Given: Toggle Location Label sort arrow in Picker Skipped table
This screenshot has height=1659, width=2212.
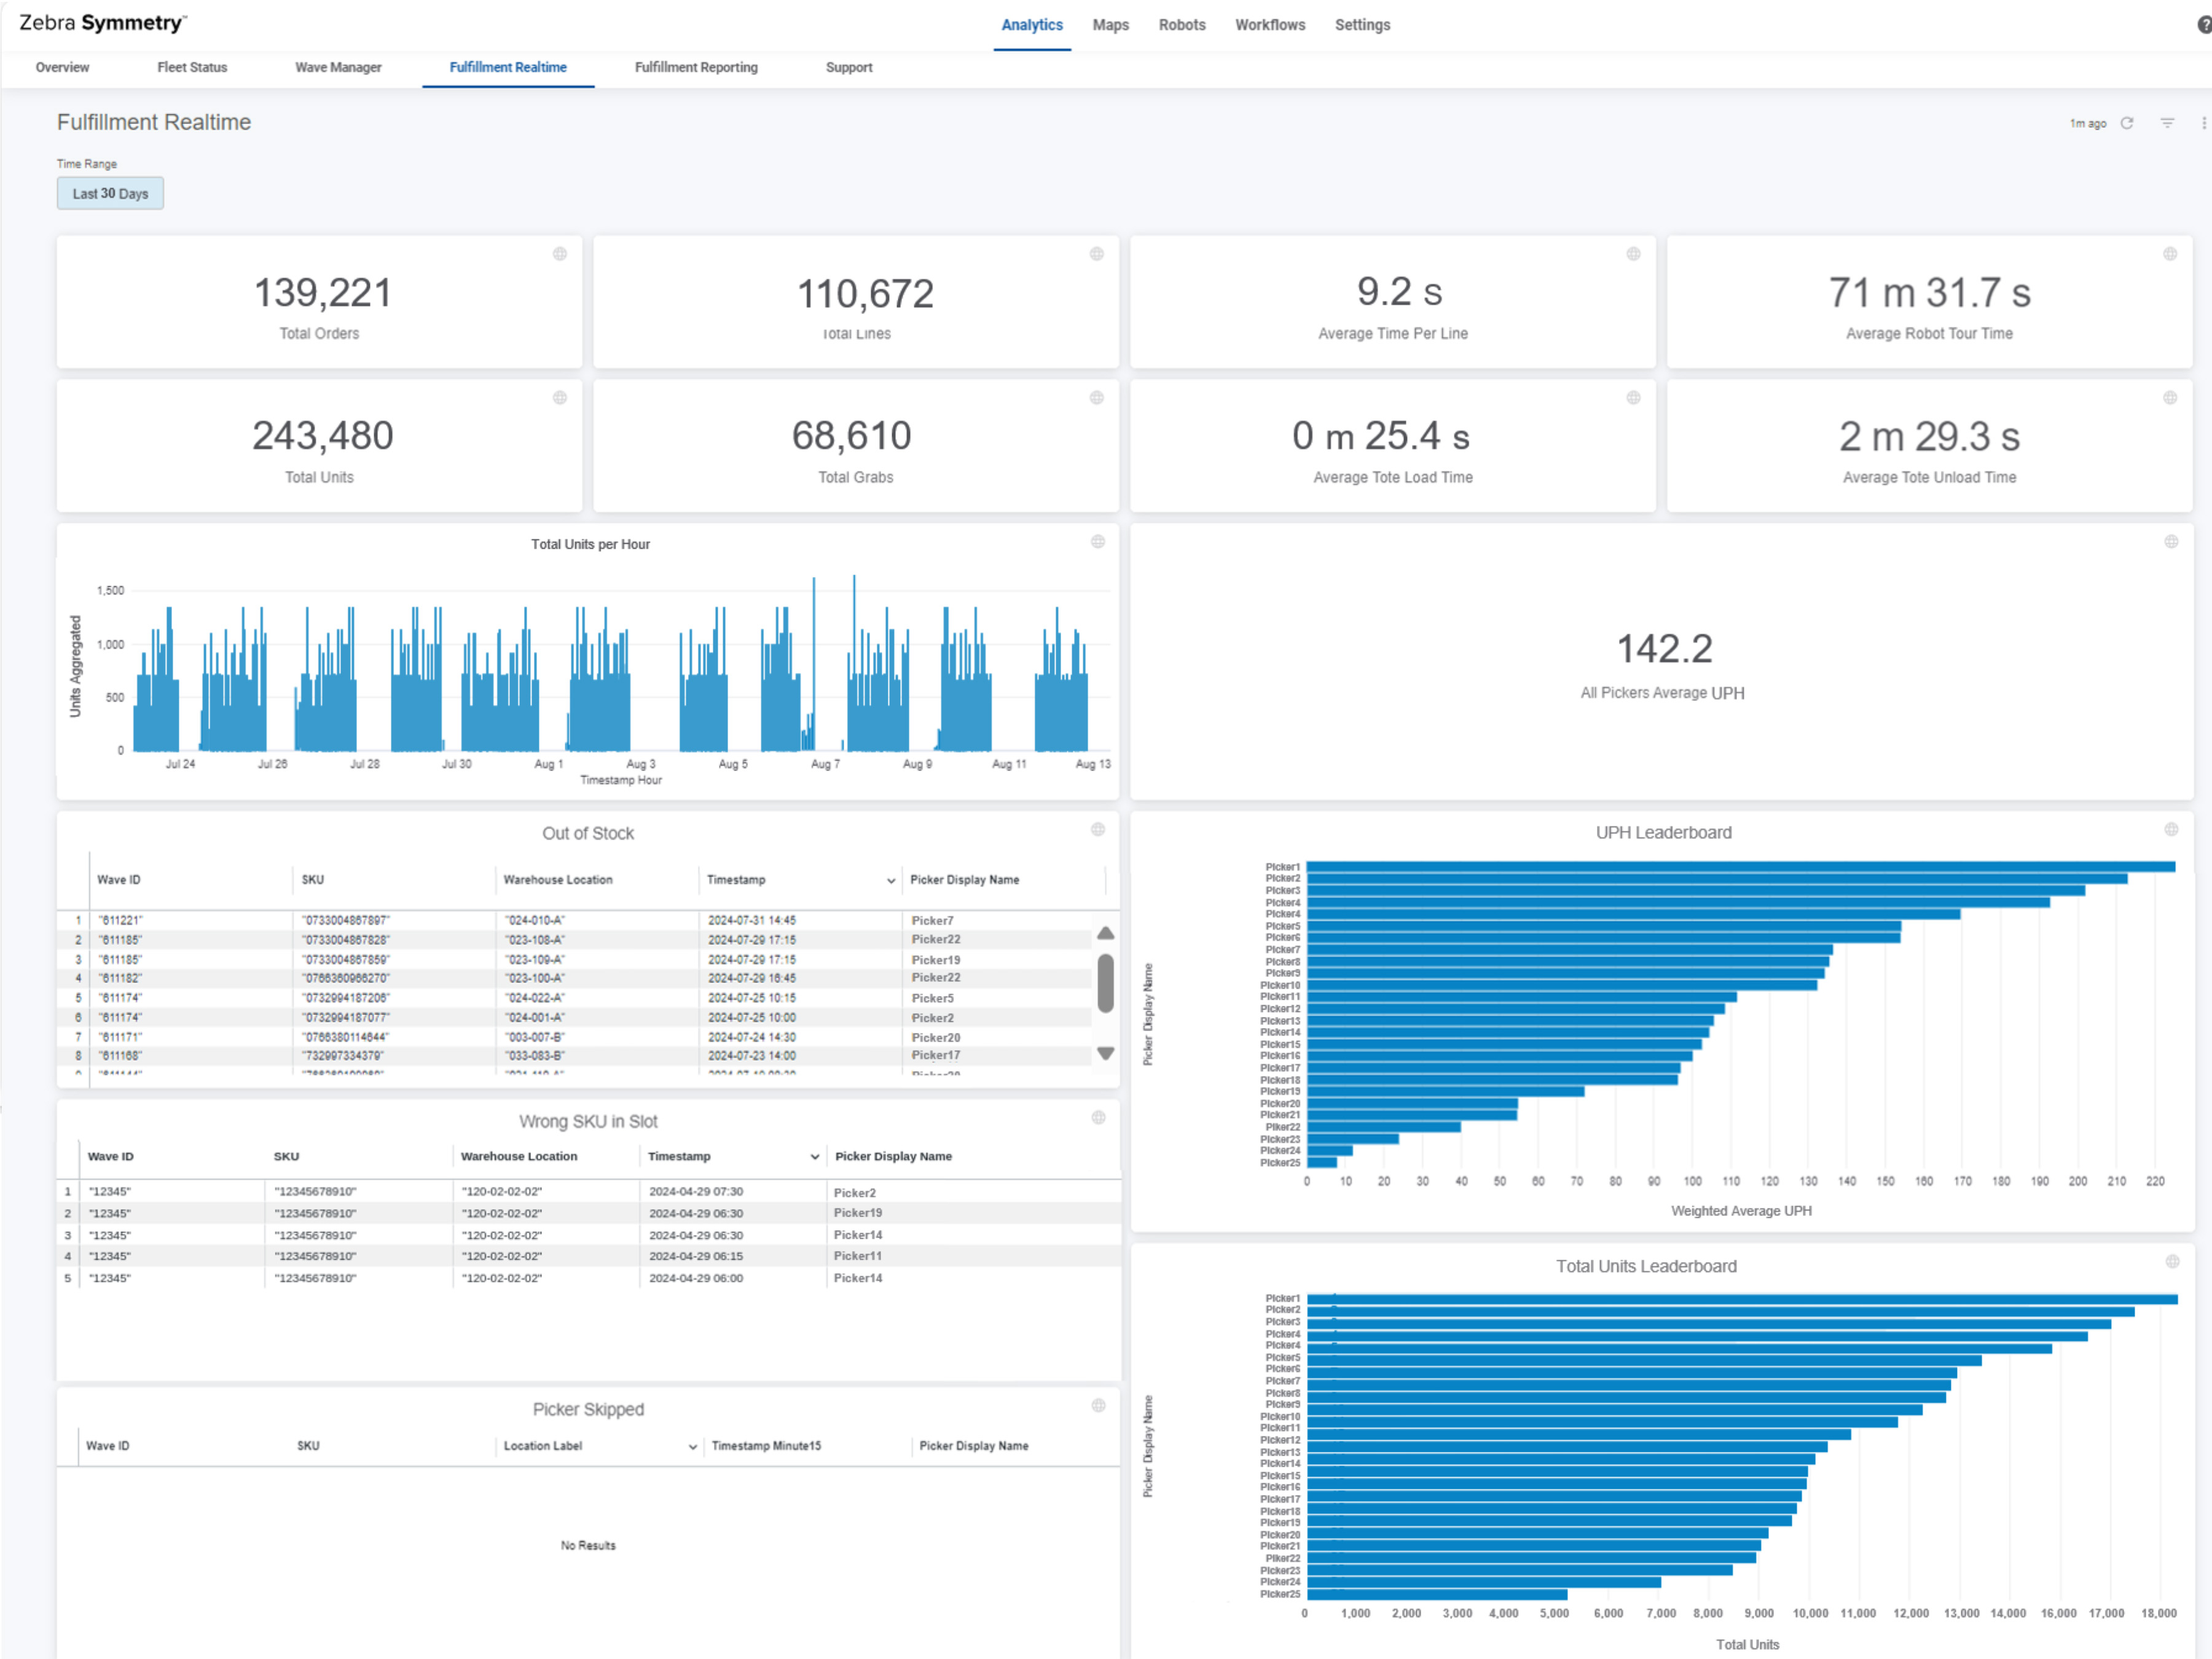Looking at the screenshot, I should (x=693, y=1447).
